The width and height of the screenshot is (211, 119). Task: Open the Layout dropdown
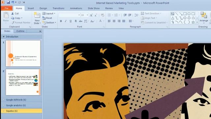(x=49, y=13)
